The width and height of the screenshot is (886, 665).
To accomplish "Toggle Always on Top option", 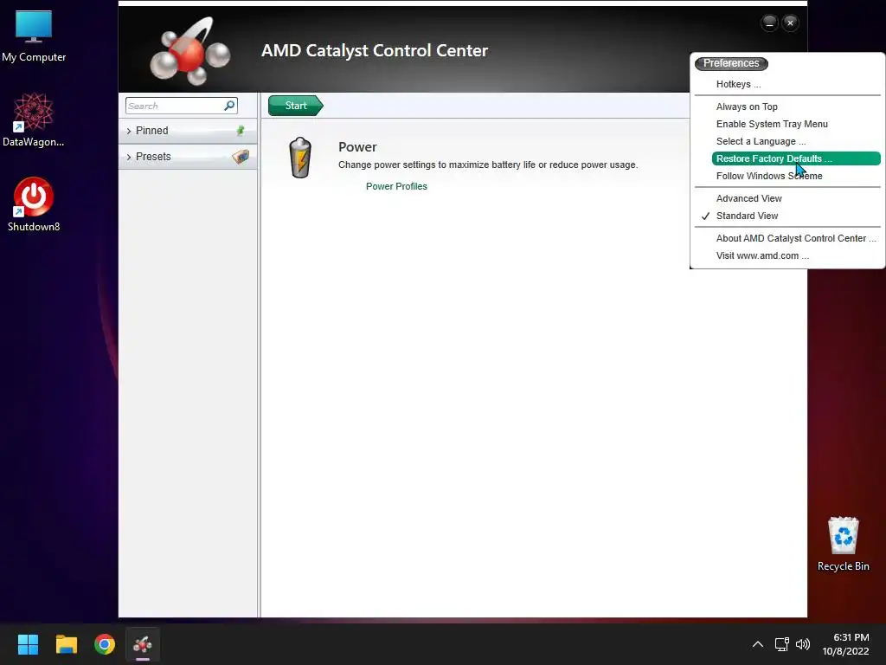I will (x=747, y=107).
